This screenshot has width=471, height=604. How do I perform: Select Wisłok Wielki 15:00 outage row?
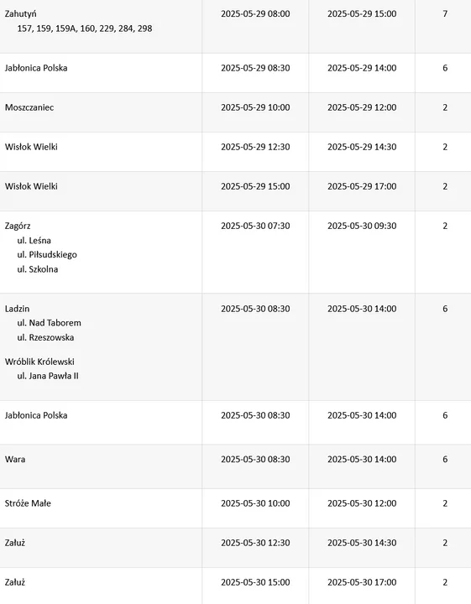point(235,191)
